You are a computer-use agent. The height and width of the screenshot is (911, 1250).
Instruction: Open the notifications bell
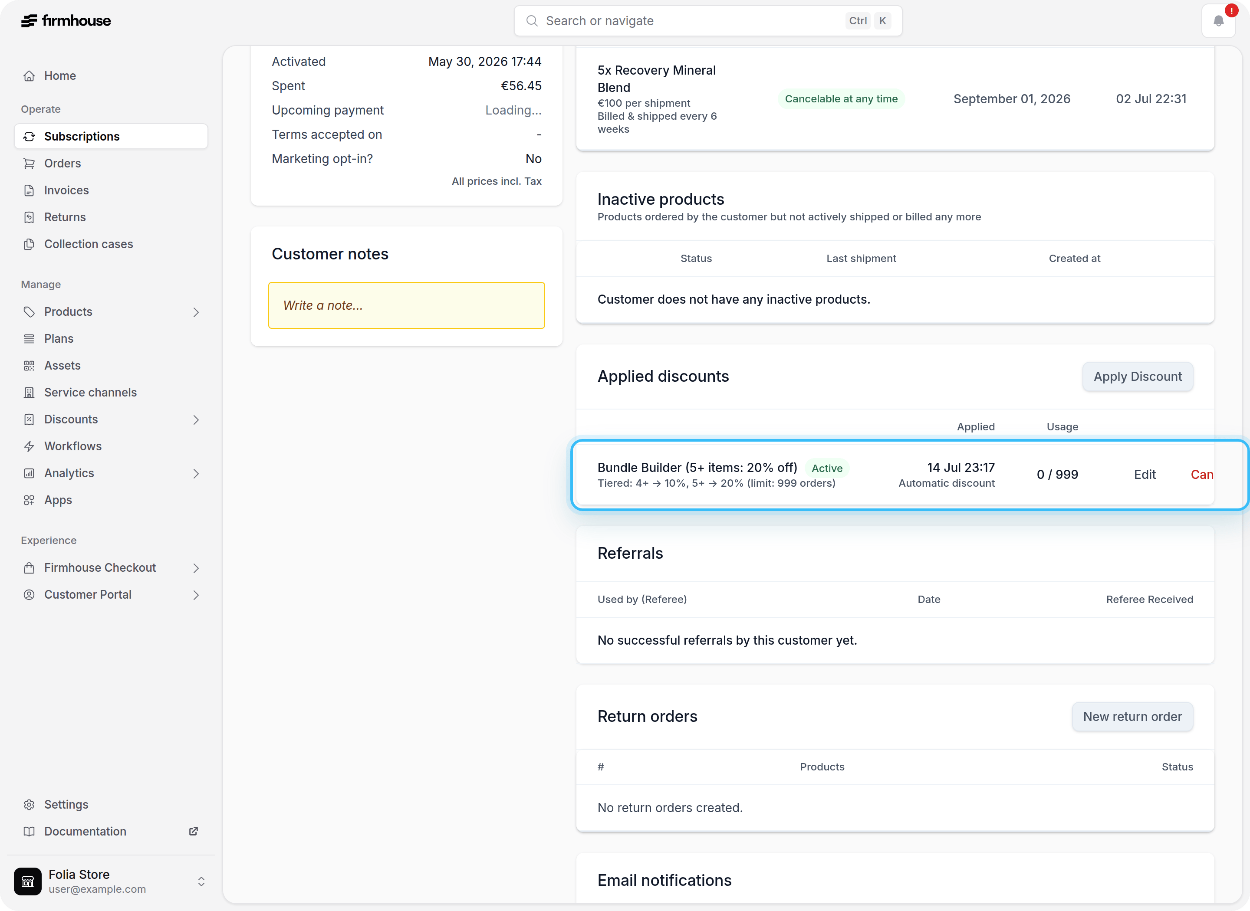pyautogui.click(x=1218, y=21)
